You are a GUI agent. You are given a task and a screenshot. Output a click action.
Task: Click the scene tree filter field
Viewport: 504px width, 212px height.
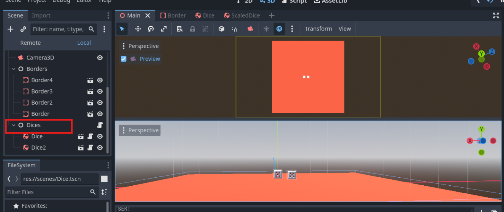coord(58,29)
